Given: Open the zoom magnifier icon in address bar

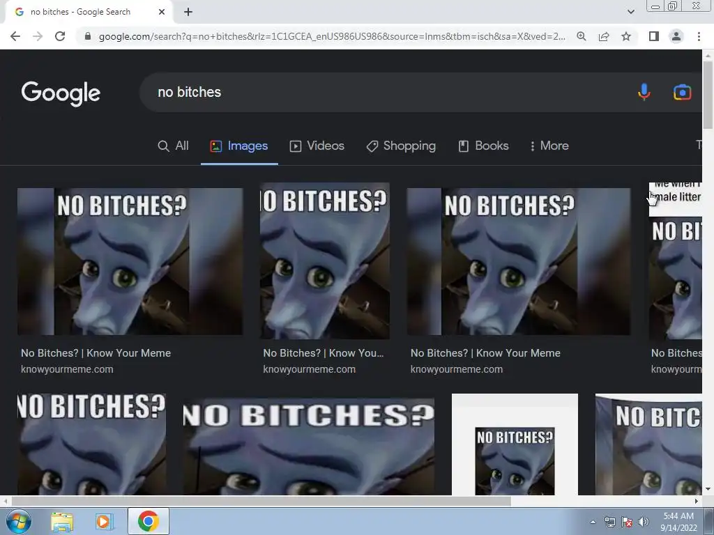Looking at the screenshot, I should coord(582,36).
